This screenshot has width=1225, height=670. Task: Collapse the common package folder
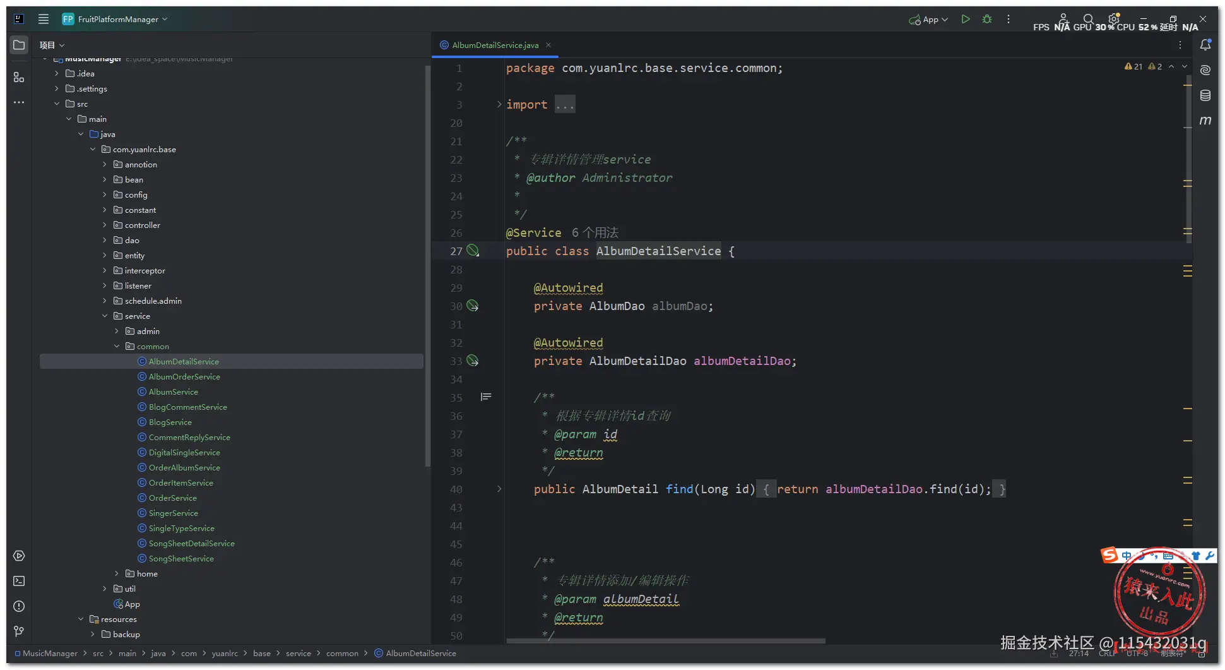click(x=117, y=347)
